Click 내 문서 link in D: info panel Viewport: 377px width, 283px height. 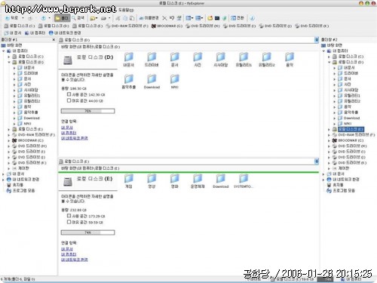(67, 128)
